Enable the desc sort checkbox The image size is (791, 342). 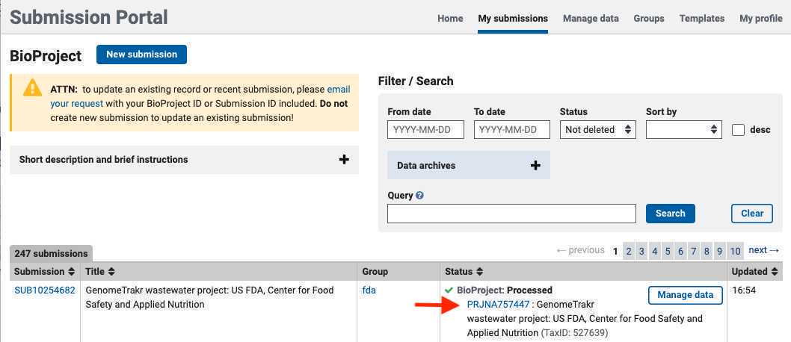tap(739, 130)
